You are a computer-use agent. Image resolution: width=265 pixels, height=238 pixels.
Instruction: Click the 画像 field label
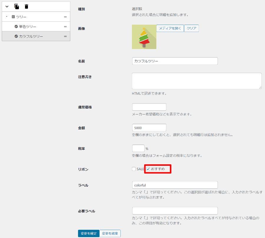pos(82,29)
